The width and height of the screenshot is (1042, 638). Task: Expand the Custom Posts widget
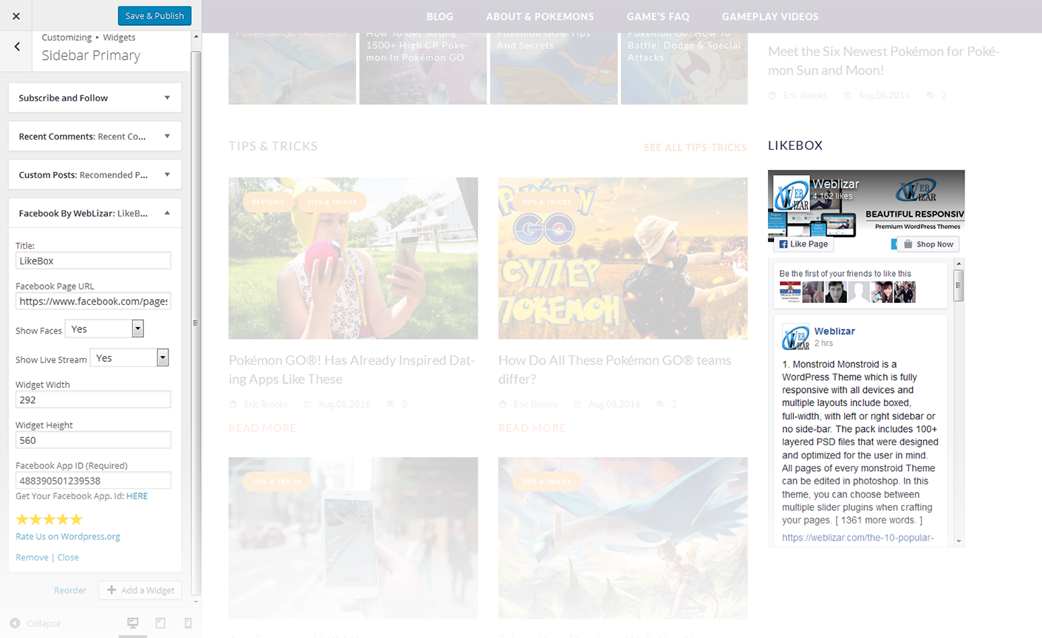coord(167,175)
